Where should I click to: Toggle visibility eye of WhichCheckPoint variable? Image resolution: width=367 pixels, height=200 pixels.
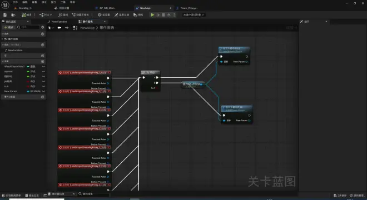[x=43, y=67]
